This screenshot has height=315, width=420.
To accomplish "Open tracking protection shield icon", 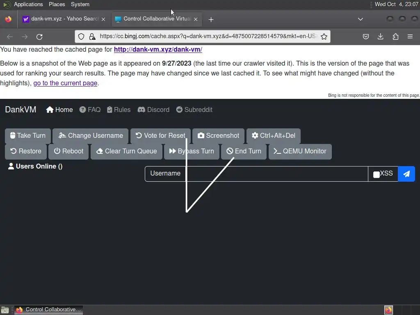I will click(x=81, y=37).
